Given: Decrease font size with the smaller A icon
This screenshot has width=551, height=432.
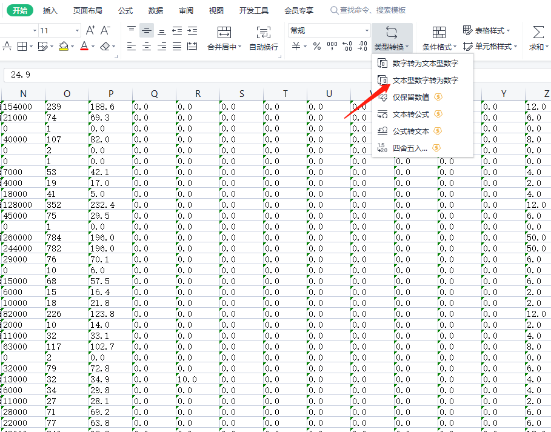Looking at the screenshot, I should (x=105, y=30).
